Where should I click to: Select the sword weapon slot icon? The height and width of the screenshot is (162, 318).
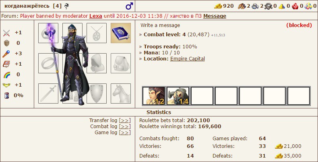(48, 93)
